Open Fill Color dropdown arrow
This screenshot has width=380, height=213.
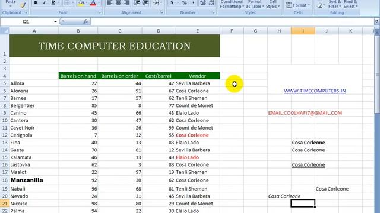pyautogui.click(x=87, y=2)
